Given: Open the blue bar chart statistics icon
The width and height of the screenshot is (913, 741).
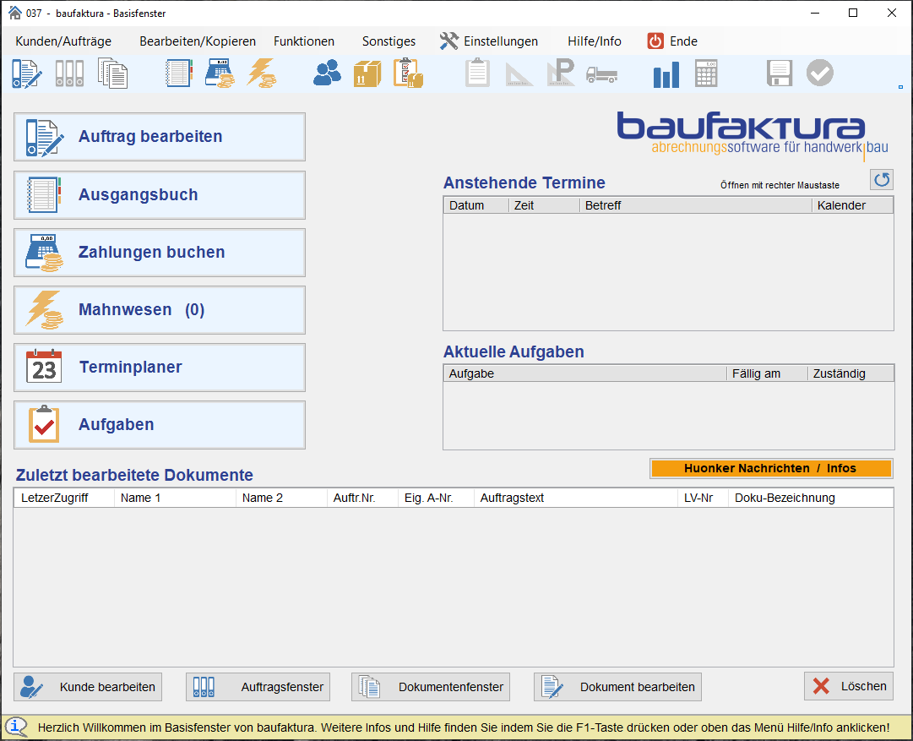Looking at the screenshot, I should pyautogui.click(x=666, y=74).
